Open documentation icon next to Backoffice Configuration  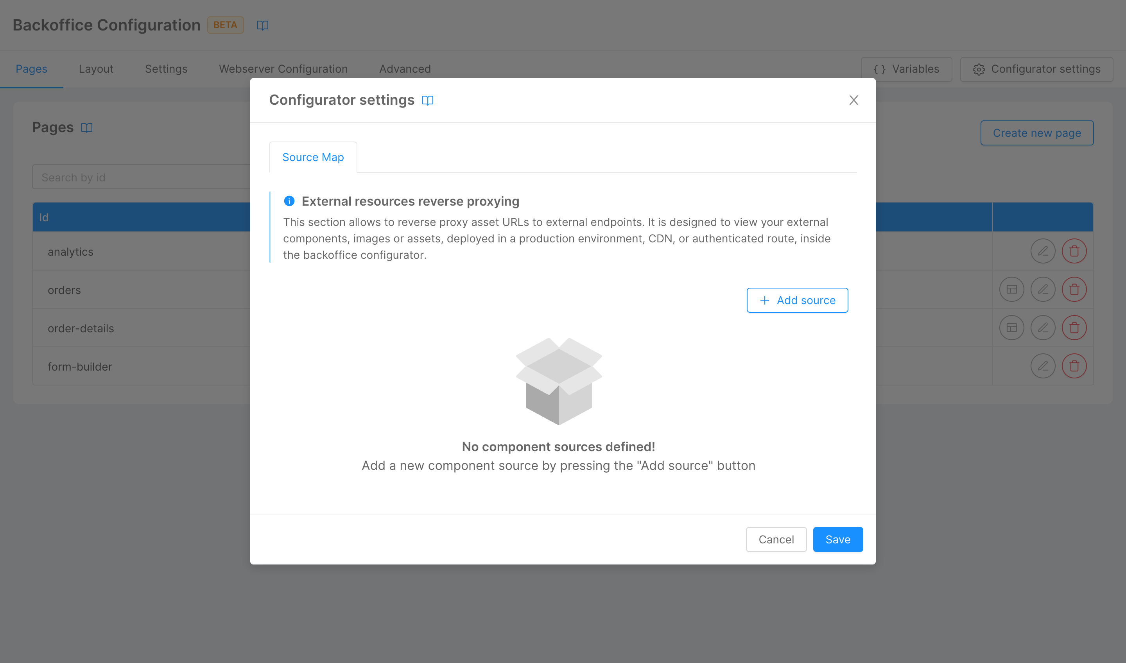click(x=262, y=25)
